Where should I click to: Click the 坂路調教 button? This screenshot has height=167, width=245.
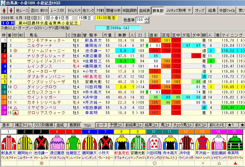point(130,11)
